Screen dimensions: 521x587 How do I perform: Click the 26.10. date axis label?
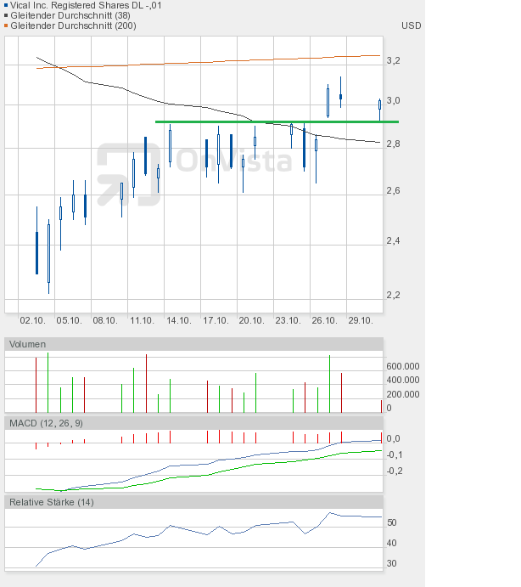point(324,321)
